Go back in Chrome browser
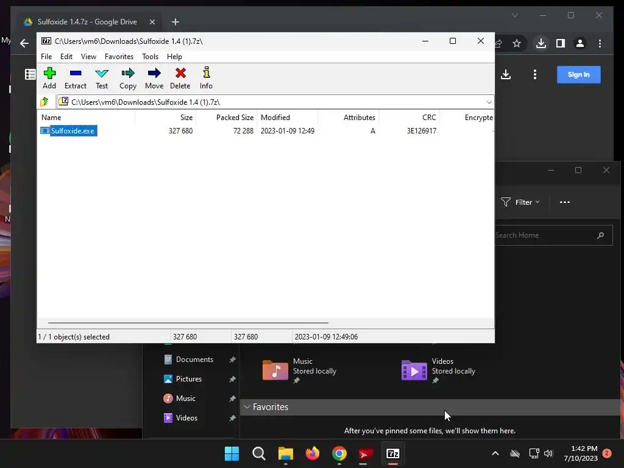 pyautogui.click(x=24, y=43)
